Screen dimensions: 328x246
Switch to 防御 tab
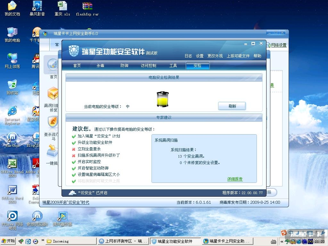click(124, 66)
